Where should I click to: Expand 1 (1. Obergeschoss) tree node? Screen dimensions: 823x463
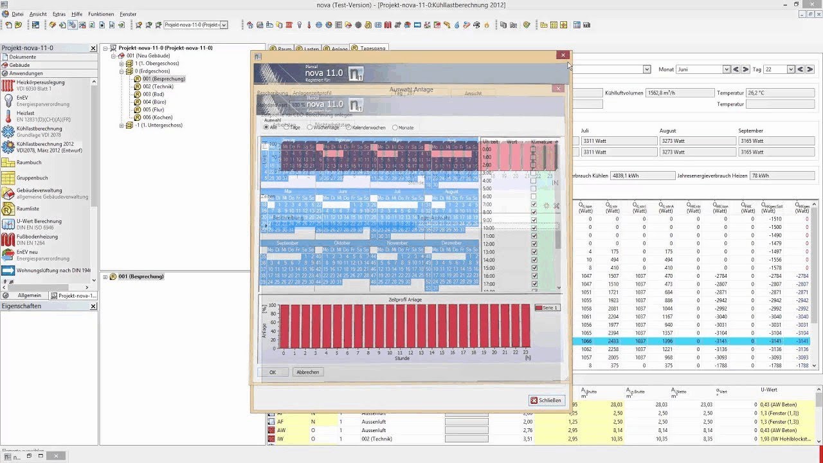[122, 64]
